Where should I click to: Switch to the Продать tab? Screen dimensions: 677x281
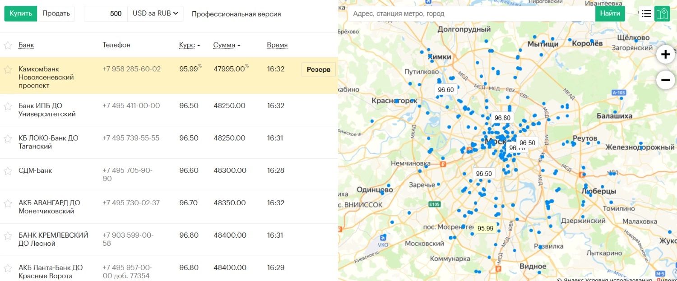(x=56, y=14)
